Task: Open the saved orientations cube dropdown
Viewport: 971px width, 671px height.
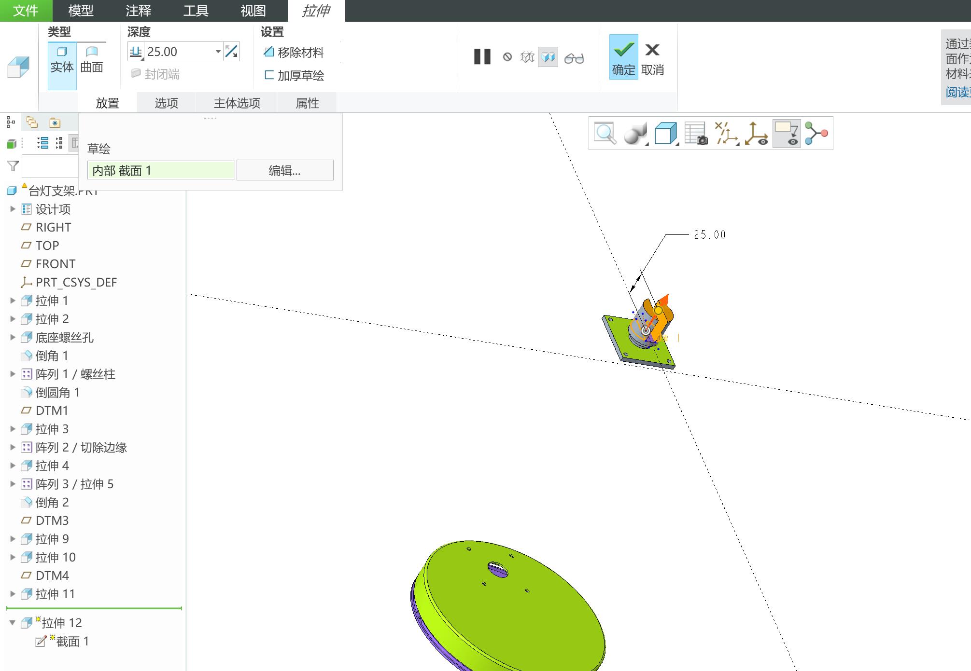Action: [x=666, y=133]
